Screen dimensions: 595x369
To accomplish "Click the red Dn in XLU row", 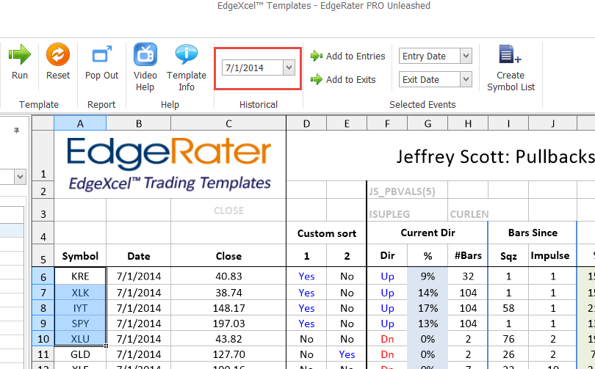I will (387, 339).
